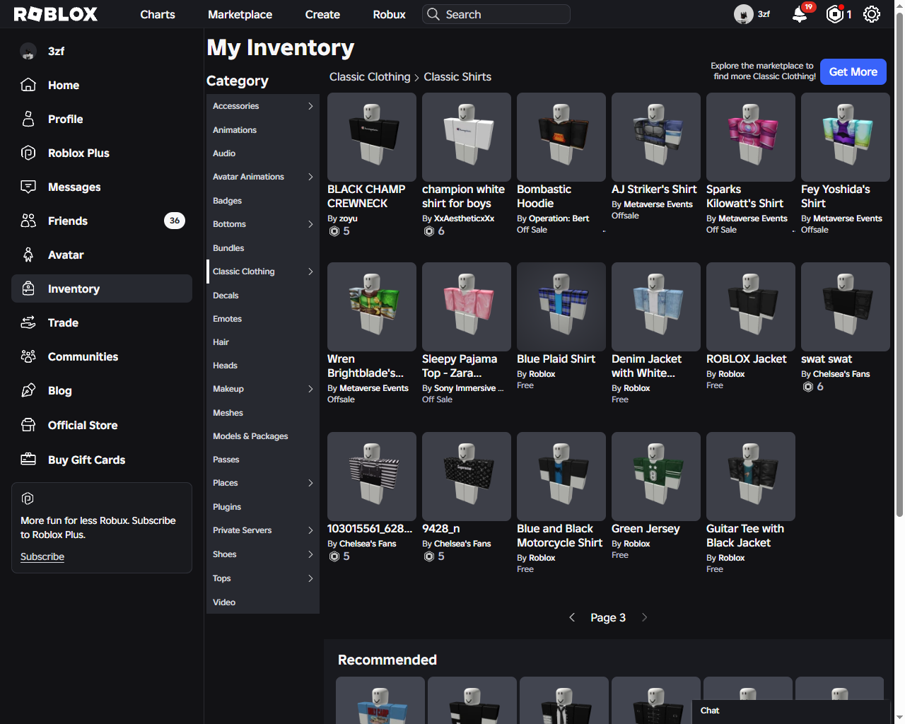Expand the Makeup category
The image size is (905, 724).
click(310, 389)
